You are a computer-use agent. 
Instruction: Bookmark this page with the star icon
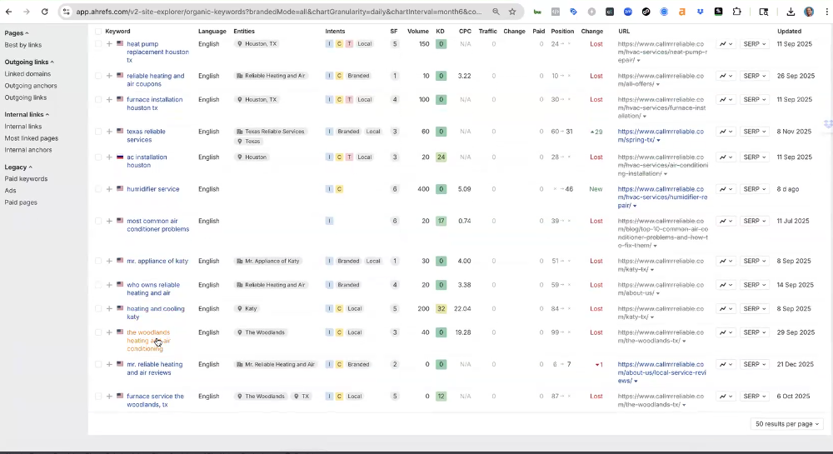(512, 12)
